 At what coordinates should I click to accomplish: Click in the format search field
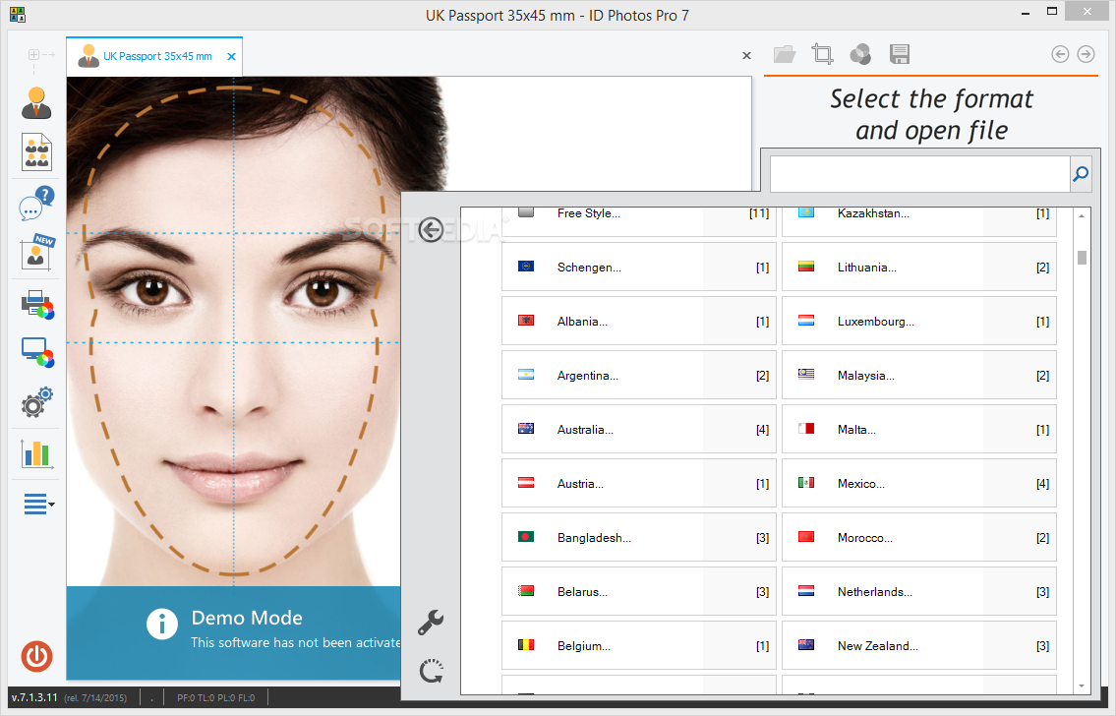click(x=919, y=174)
